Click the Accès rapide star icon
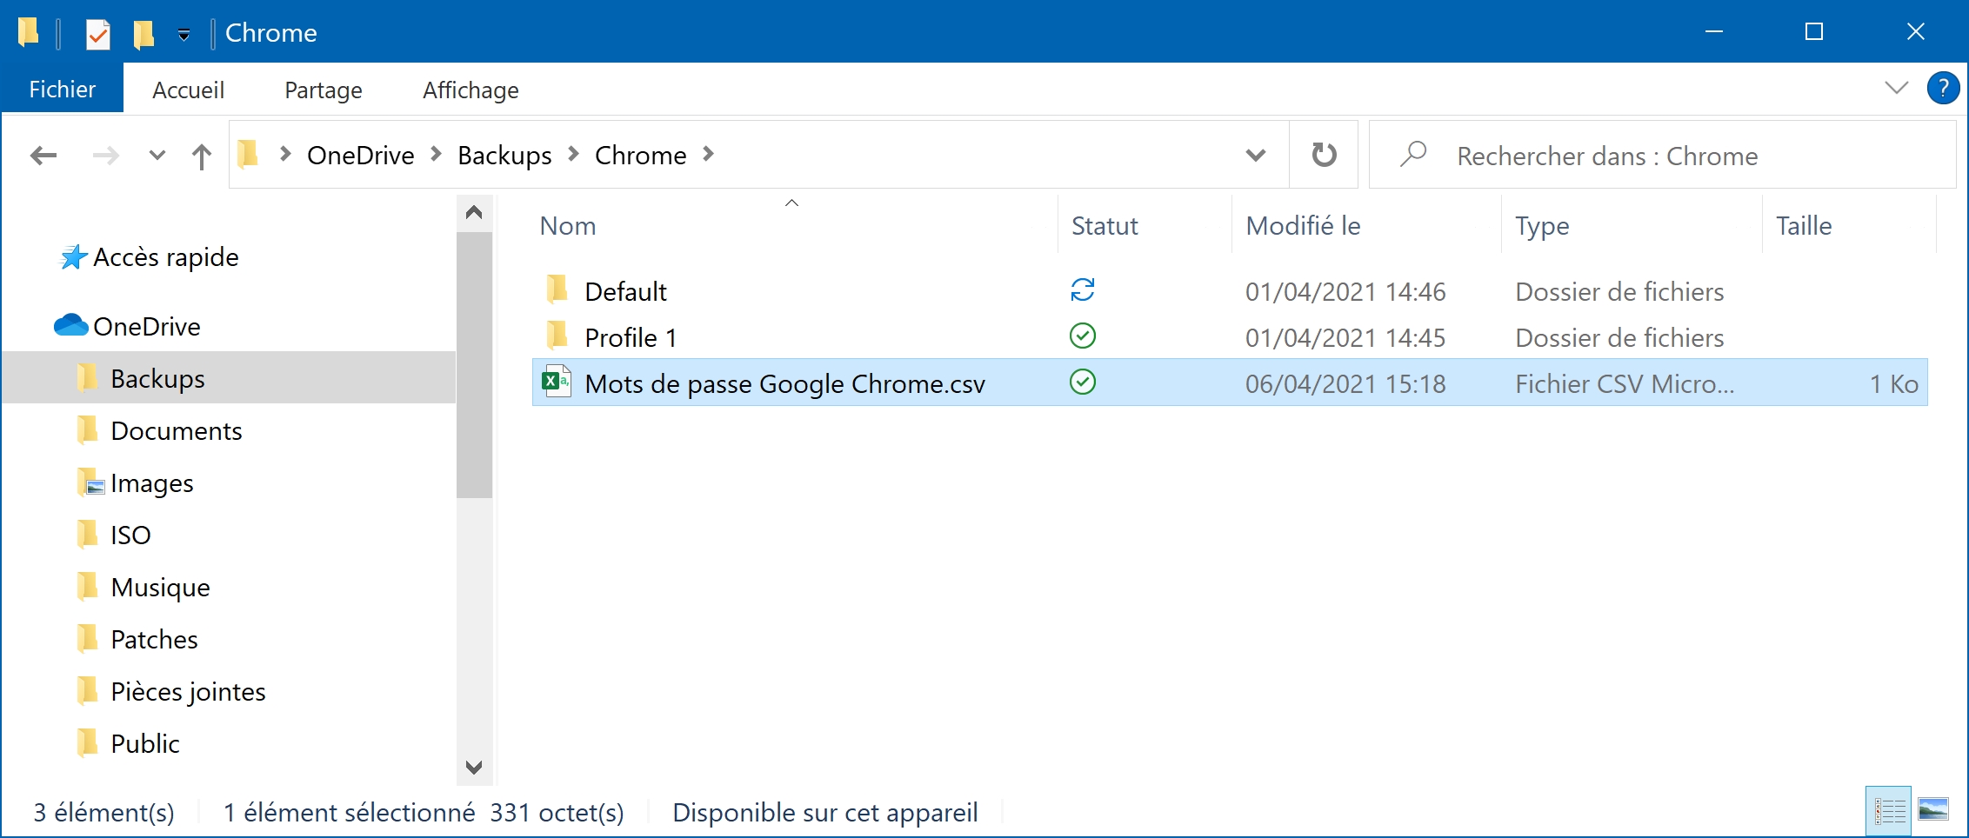1969x838 pixels. coord(73,256)
